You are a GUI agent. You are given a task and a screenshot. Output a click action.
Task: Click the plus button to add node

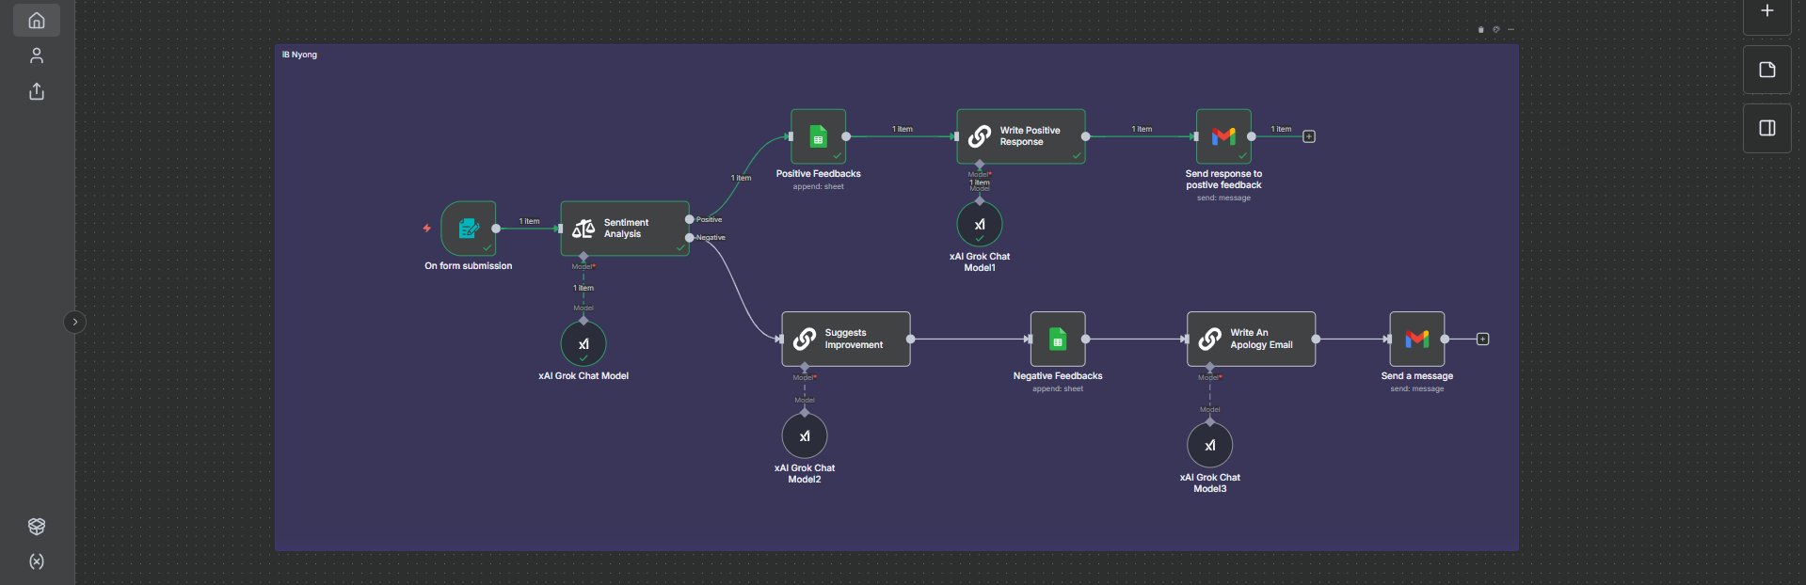(1766, 12)
